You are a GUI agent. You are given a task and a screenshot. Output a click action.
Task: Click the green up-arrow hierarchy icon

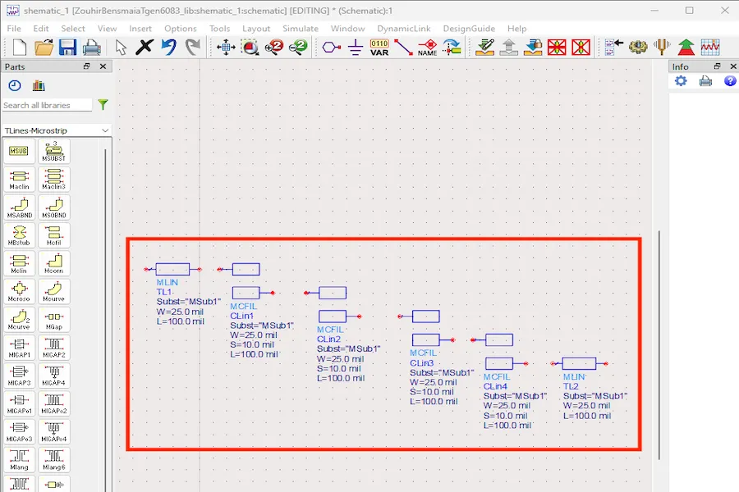pyautogui.click(x=686, y=47)
